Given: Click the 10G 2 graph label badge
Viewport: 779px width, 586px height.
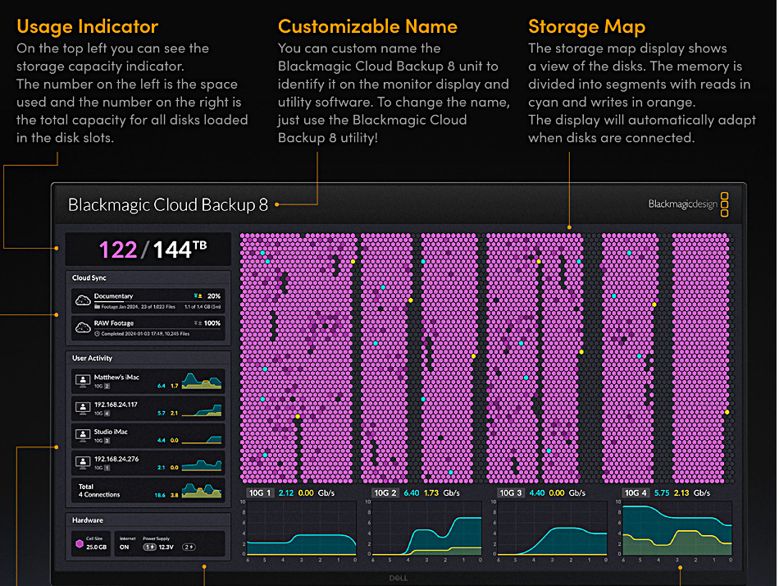Looking at the screenshot, I should pos(385,493).
